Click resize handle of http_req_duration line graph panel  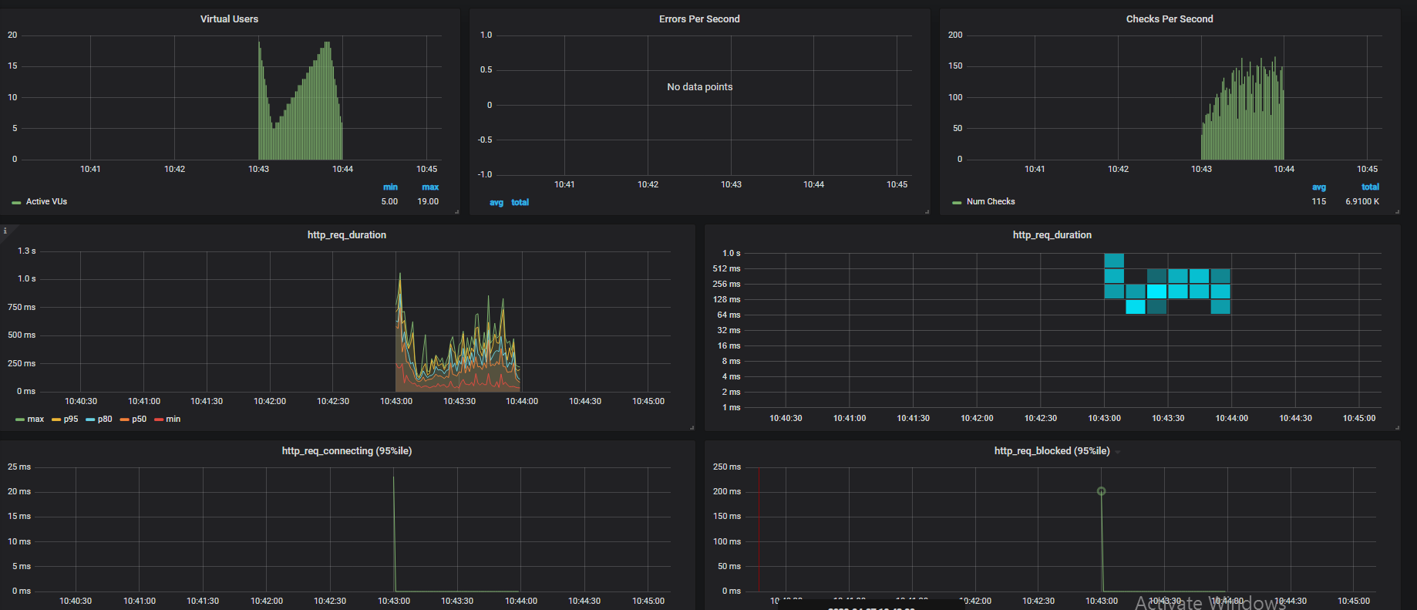coord(692,427)
